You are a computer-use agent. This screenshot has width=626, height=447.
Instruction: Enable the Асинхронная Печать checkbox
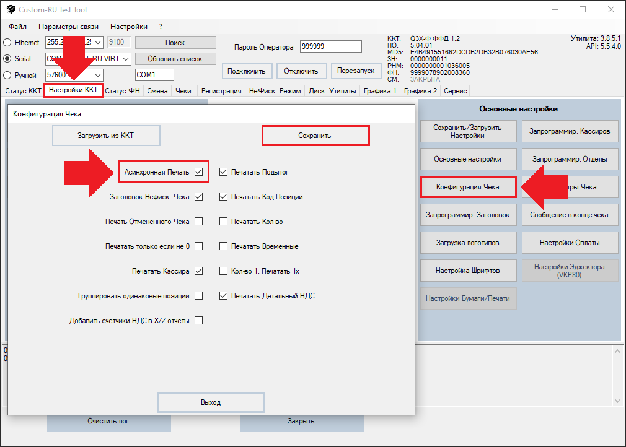coord(199,172)
